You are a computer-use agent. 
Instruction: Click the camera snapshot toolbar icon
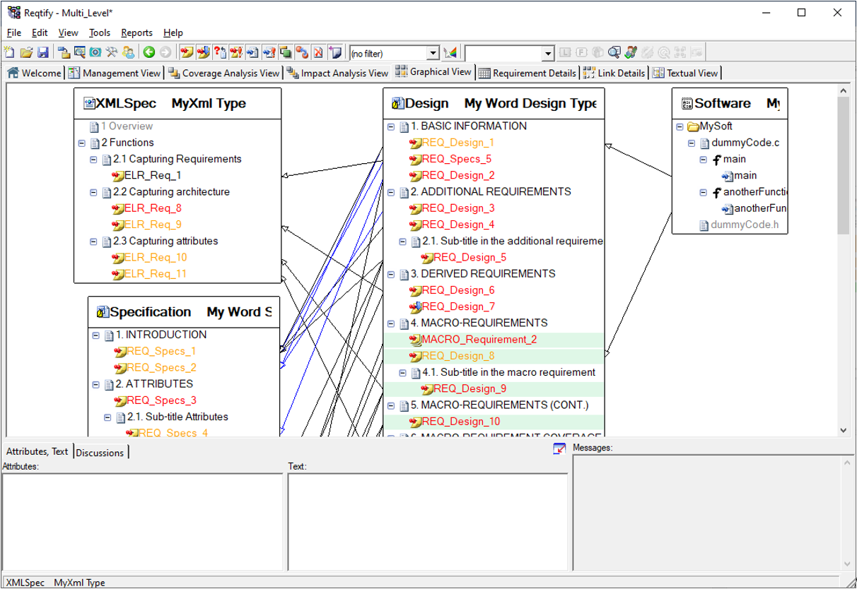point(95,52)
